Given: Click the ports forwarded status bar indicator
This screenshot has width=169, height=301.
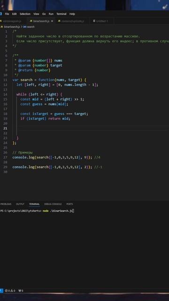Looking at the screenshot, I should 21,291.
